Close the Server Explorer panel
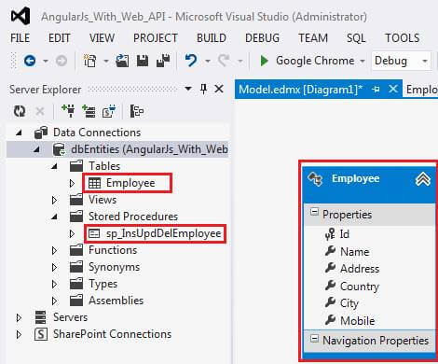438x364 pixels. (219, 90)
